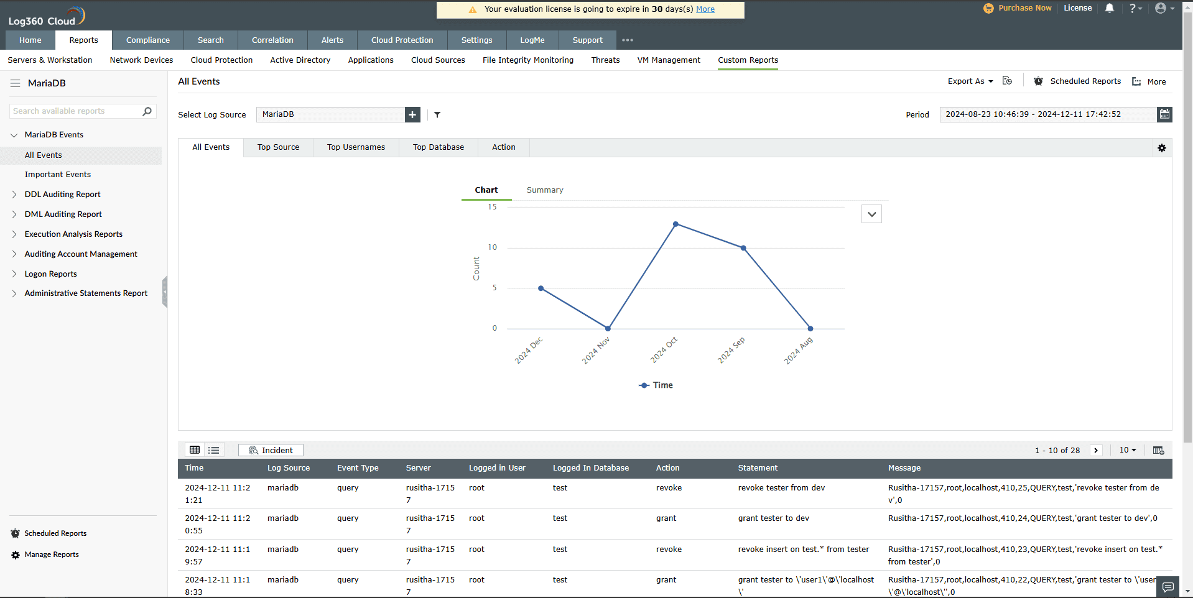Open the chat feedback icon
The image size is (1193, 598).
click(x=1168, y=586)
